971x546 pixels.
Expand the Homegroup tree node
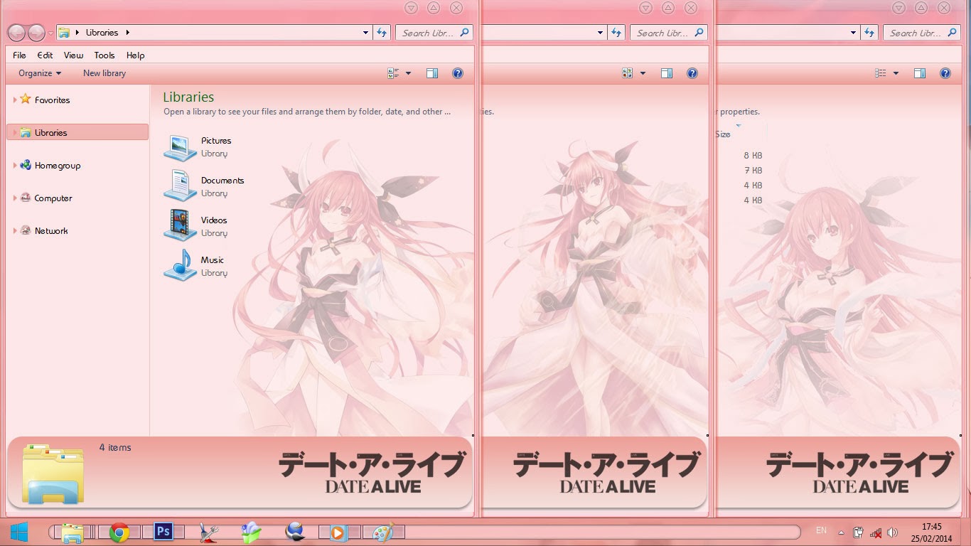click(x=15, y=165)
